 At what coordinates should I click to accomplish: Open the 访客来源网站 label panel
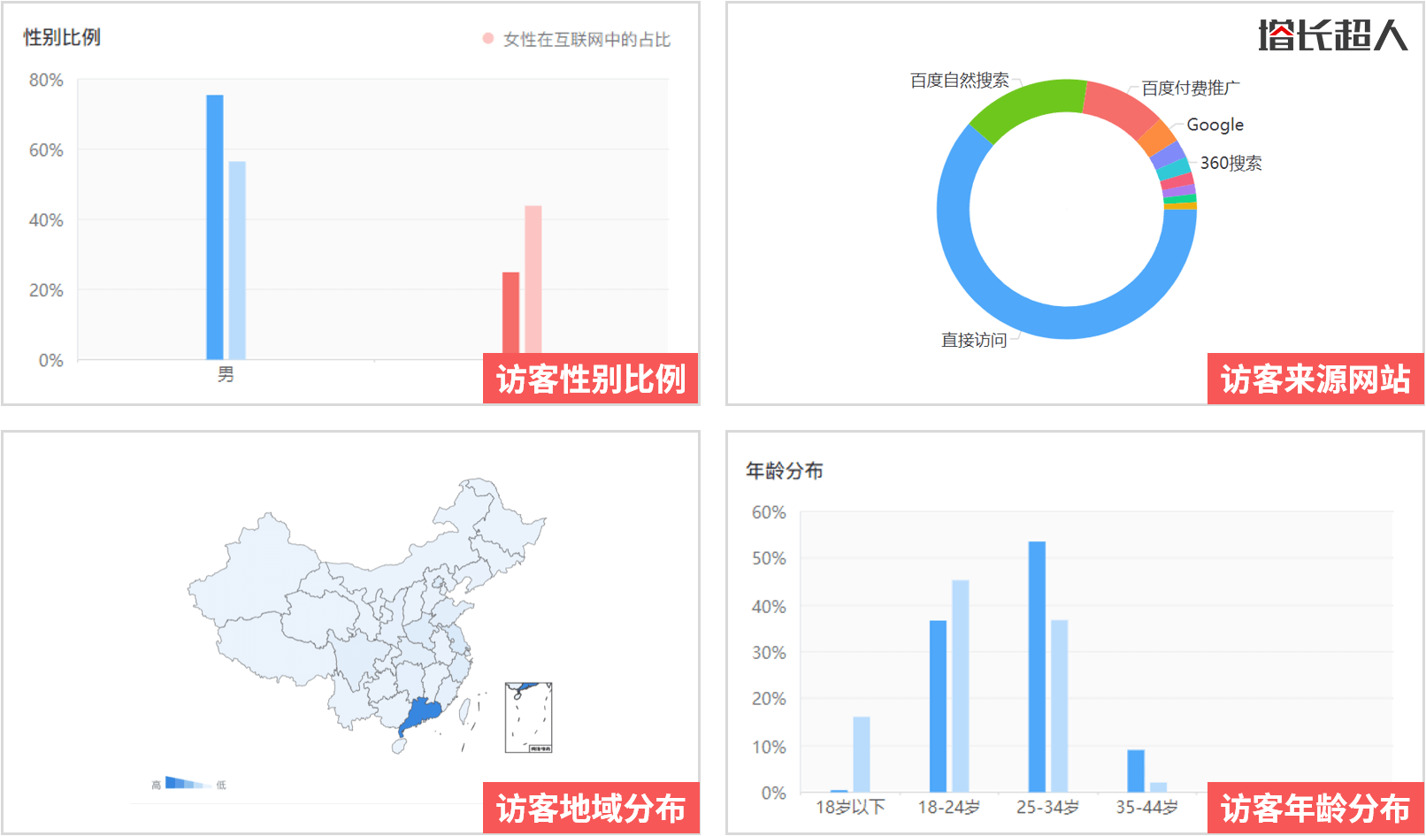click(x=1315, y=380)
